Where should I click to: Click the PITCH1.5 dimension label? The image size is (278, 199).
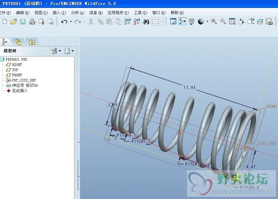[x=141, y=141]
